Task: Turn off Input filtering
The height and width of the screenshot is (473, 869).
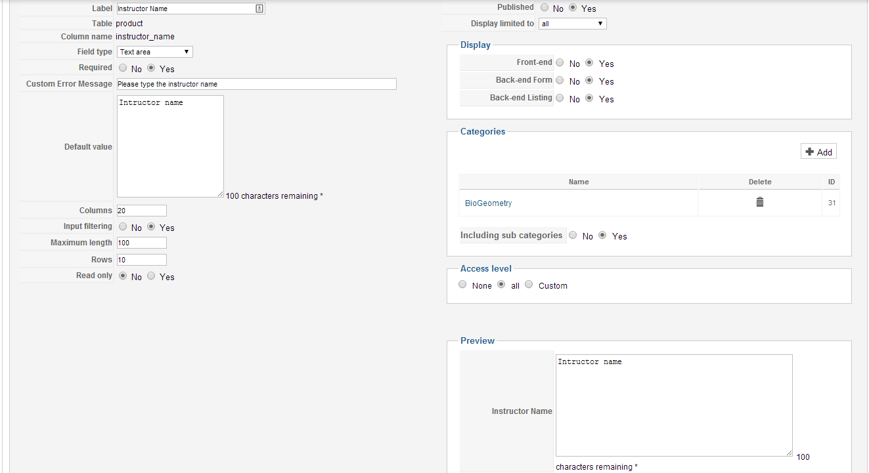Action: (x=123, y=227)
